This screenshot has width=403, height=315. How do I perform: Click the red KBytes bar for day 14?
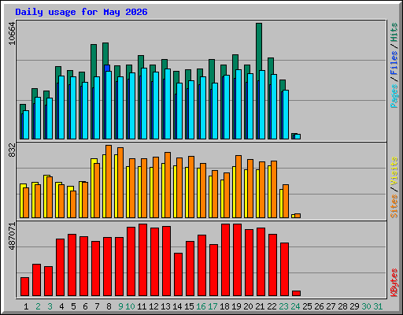click(x=178, y=275)
